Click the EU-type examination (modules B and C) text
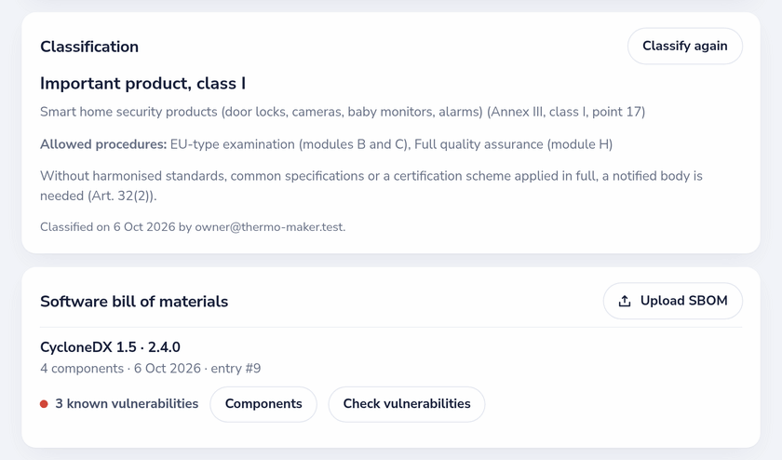The width and height of the screenshot is (782, 460). [x=289, y=144]
